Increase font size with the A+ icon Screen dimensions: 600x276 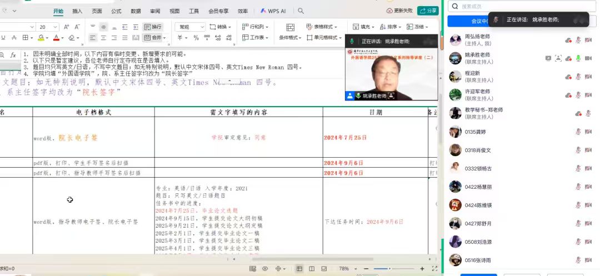pyautogui.click(x=67, y=27)
